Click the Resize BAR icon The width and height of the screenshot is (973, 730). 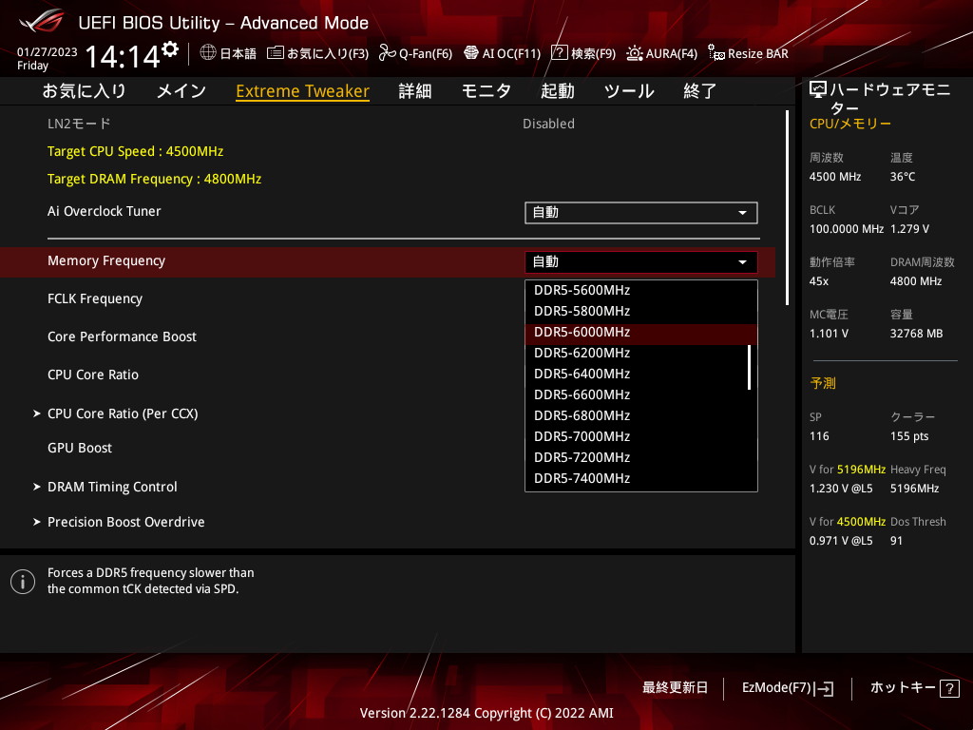[716, 53]
